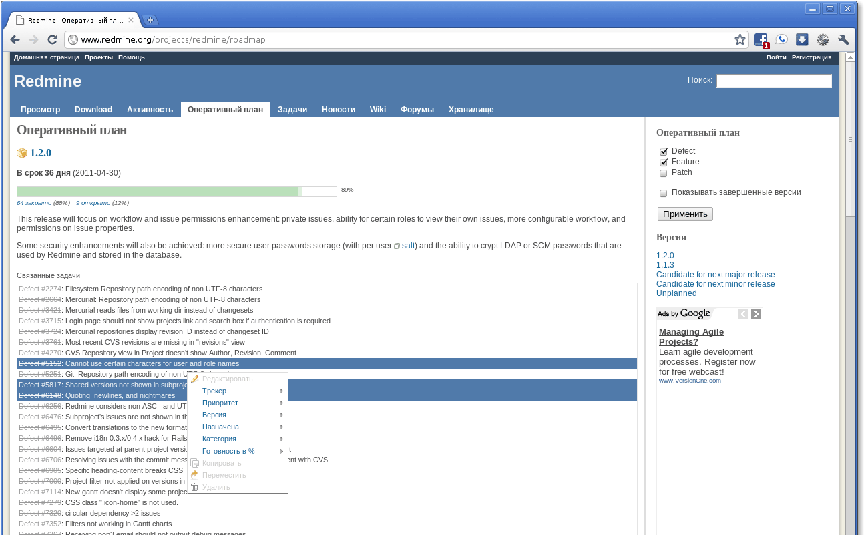
Task: Open the Wiki tab
Action: 377,110
